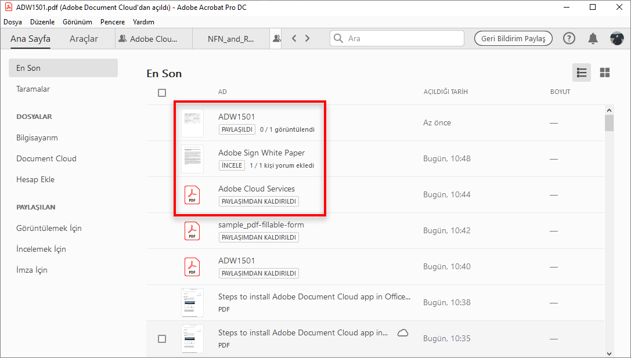Open the help question mark icon
631x358 pixels.
pos(569,38)
